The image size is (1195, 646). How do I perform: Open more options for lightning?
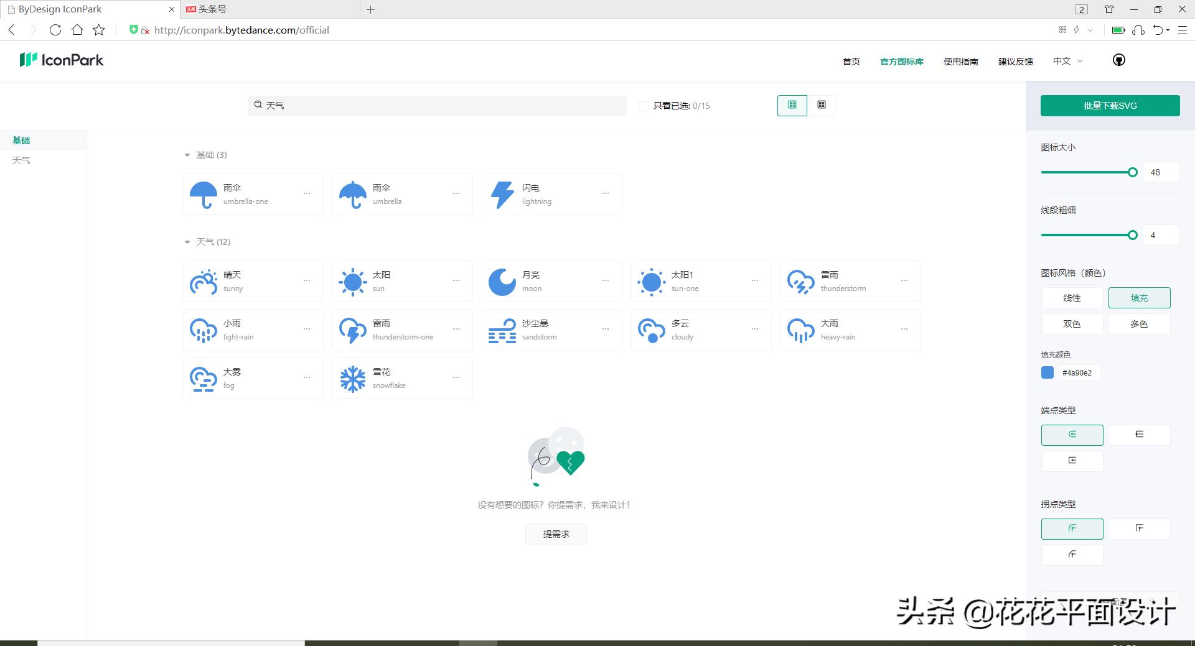[606, 193]
